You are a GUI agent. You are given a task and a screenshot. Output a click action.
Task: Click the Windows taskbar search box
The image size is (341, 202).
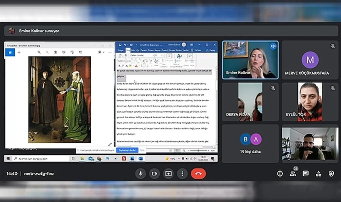[41, 158]
